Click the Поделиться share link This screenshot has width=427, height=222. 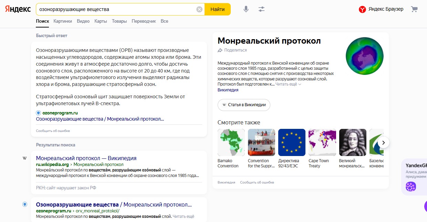click(236, 50)
